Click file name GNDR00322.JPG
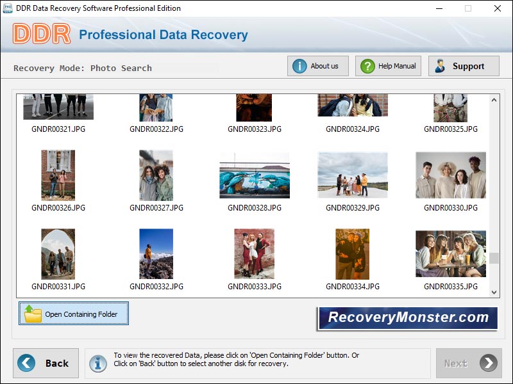Viewport: 513px width, 384px height. click(x=156, y=129)
